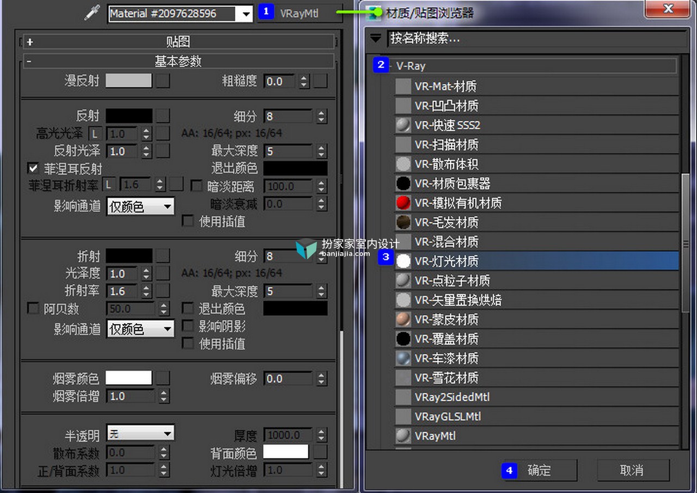Open the material name dropdown arrow

pos(246,14)
